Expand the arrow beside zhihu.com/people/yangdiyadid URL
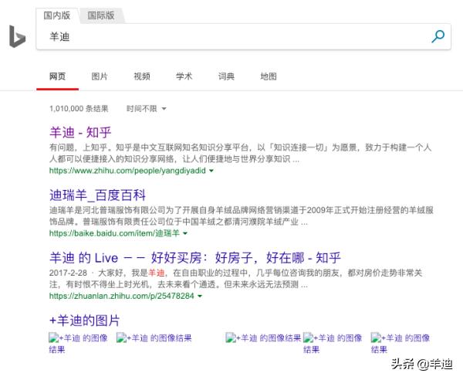 (x=211, y=171)
